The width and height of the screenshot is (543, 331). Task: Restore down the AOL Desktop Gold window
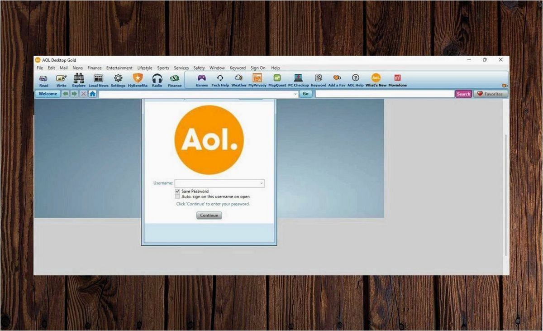point(485,60)
